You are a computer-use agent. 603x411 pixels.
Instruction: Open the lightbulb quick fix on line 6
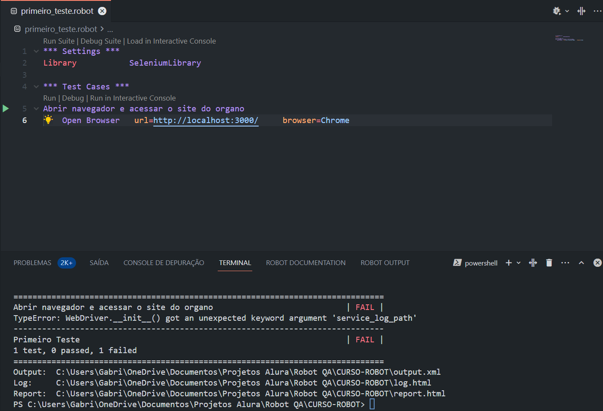point(48,120)
